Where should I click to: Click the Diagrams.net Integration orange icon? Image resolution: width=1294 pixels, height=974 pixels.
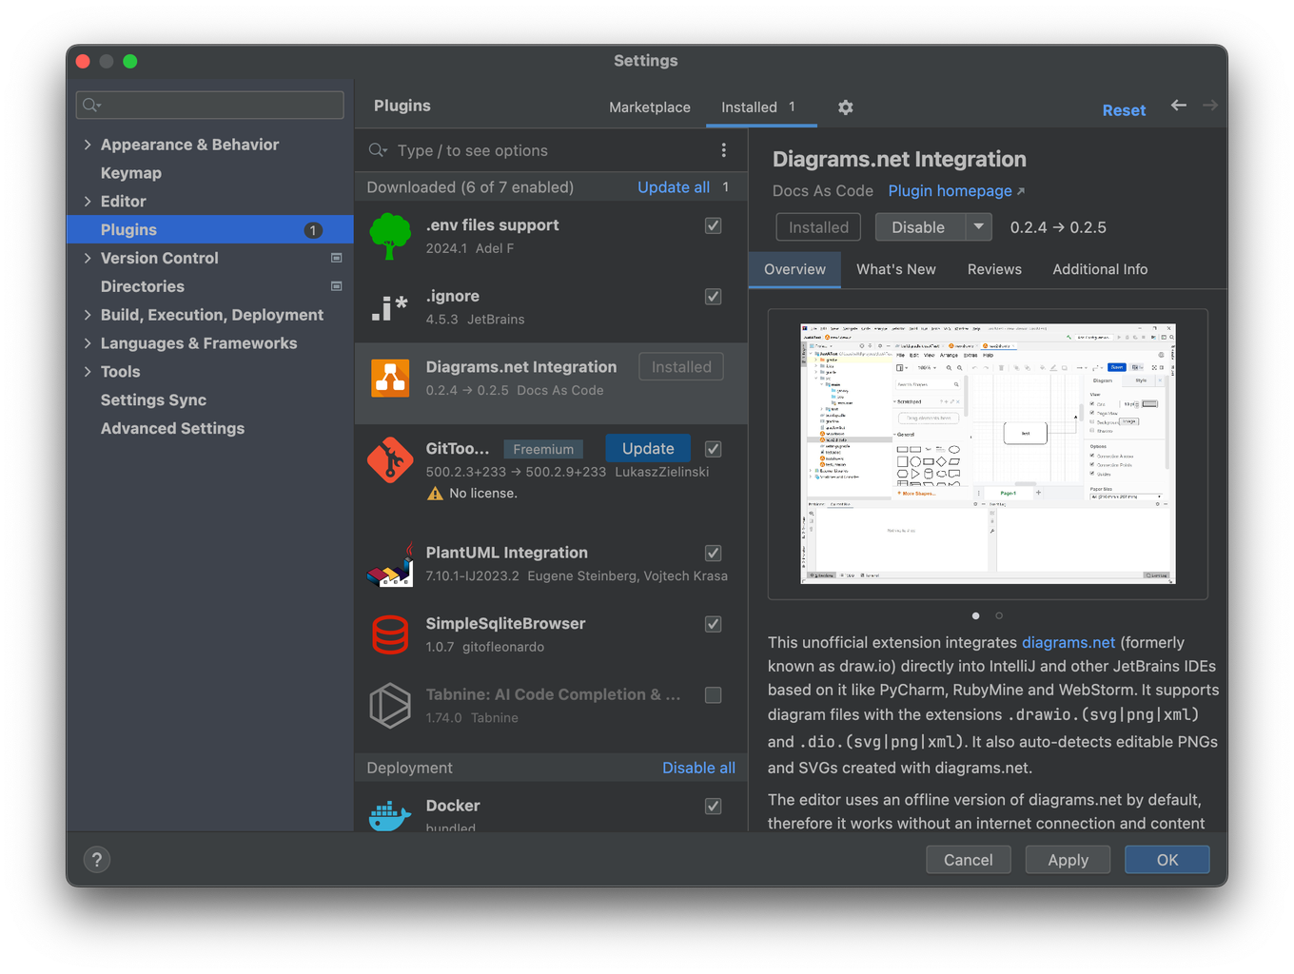pos(390,379)
